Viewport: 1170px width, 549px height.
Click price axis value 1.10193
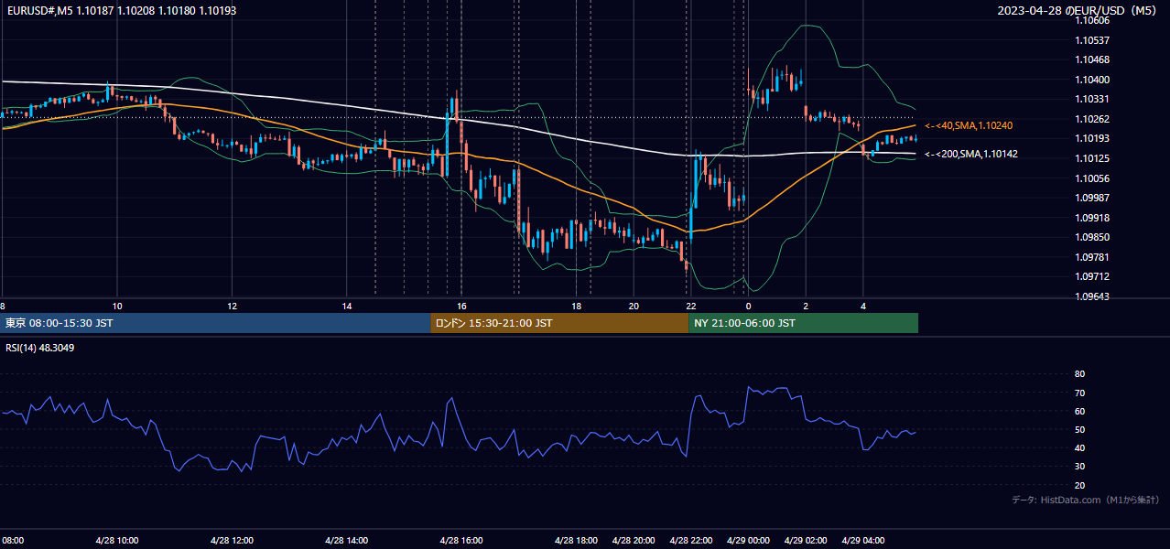(1093, 138)
